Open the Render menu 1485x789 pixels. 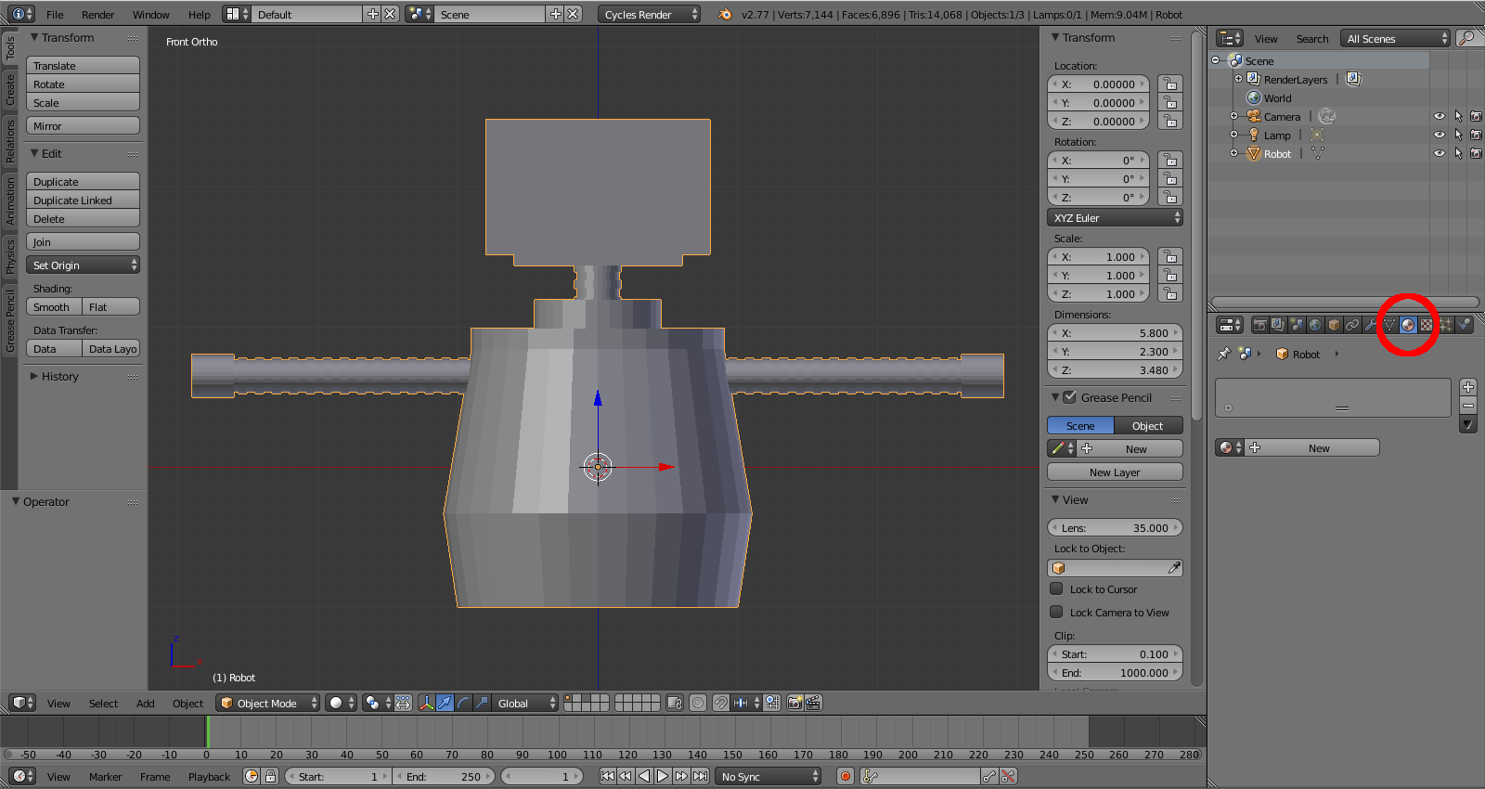(x=97, y=15)
